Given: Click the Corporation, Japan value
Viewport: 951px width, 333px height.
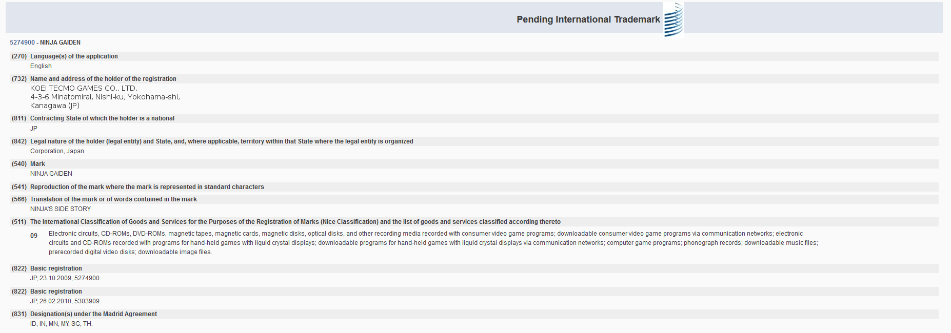Looking at the screenshot, I should 57,151.
